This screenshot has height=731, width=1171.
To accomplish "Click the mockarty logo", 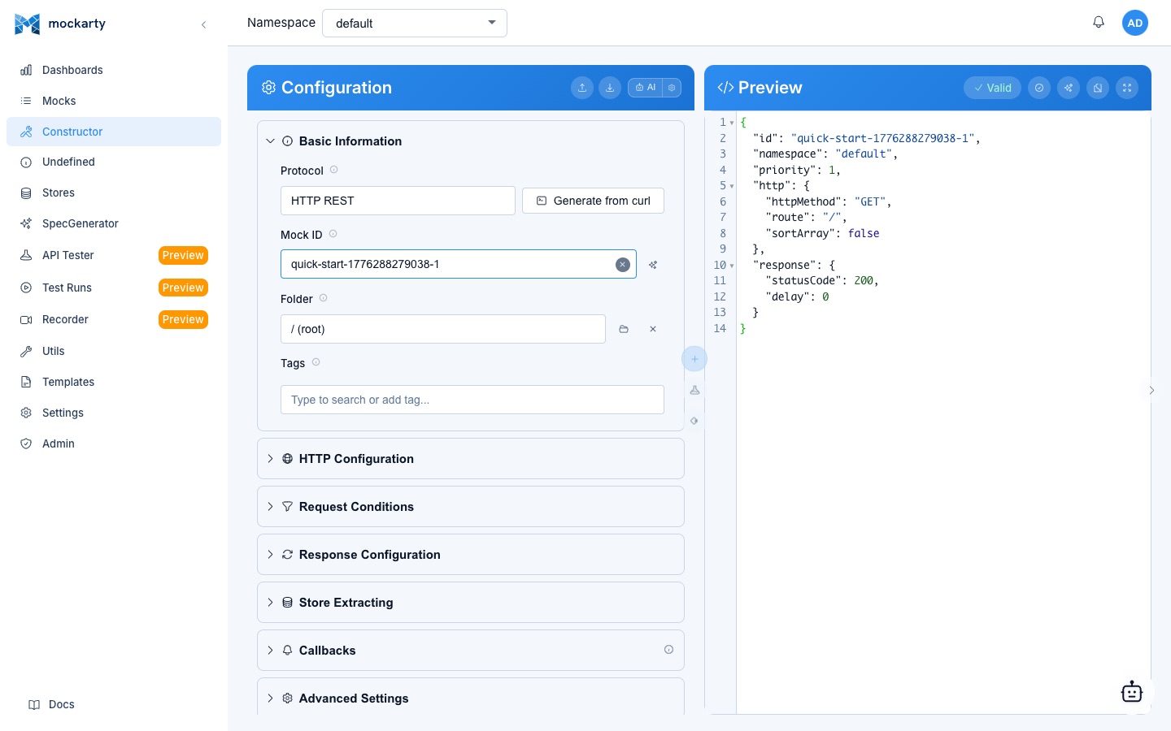I will (x=60, y=24).
